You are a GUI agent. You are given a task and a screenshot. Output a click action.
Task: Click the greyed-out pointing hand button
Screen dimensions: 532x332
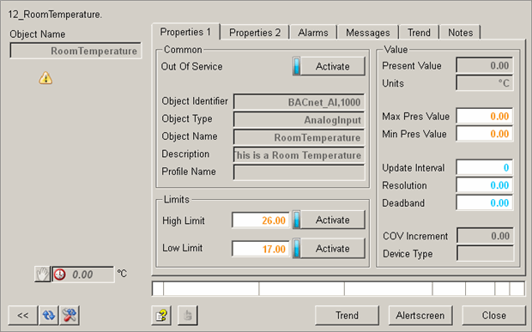click(188, 316)
